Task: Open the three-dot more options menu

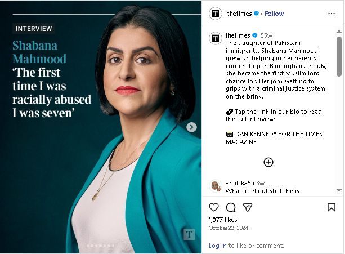Action: point(331,14)
